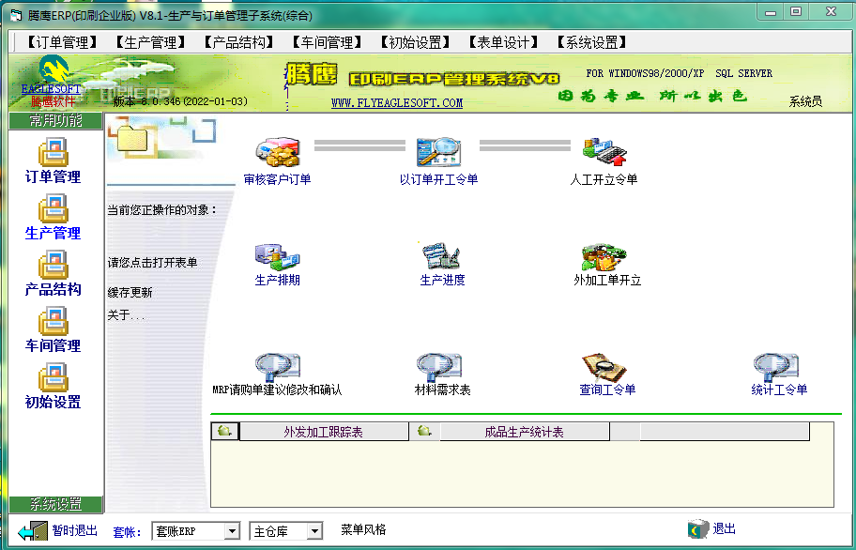Image resolution: width=856 pixels, height=550 pixels.
Task: Click the 暂时退出 door icon
Action: click(33, 531)
